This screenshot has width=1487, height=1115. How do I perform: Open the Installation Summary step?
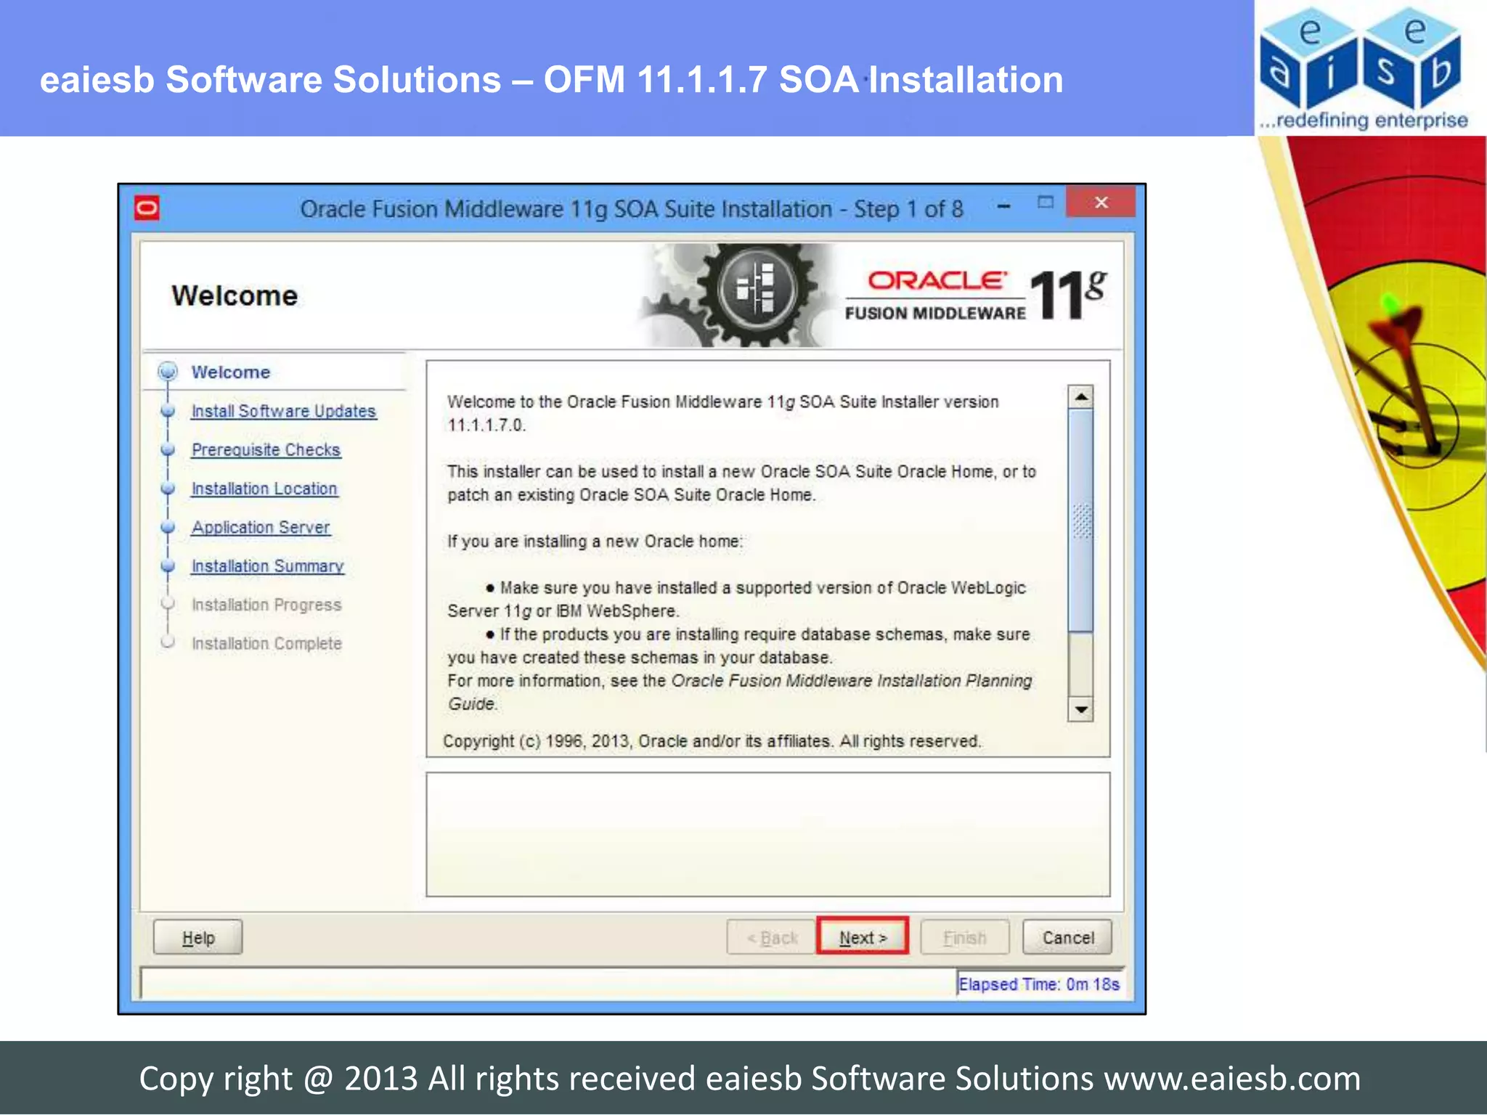point(267,565)
